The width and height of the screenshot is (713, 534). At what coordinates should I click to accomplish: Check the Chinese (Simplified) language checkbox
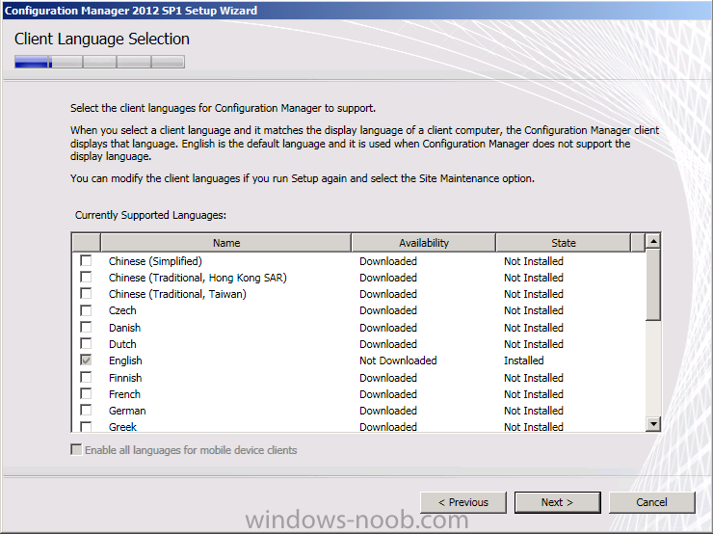tap(86, 260)
